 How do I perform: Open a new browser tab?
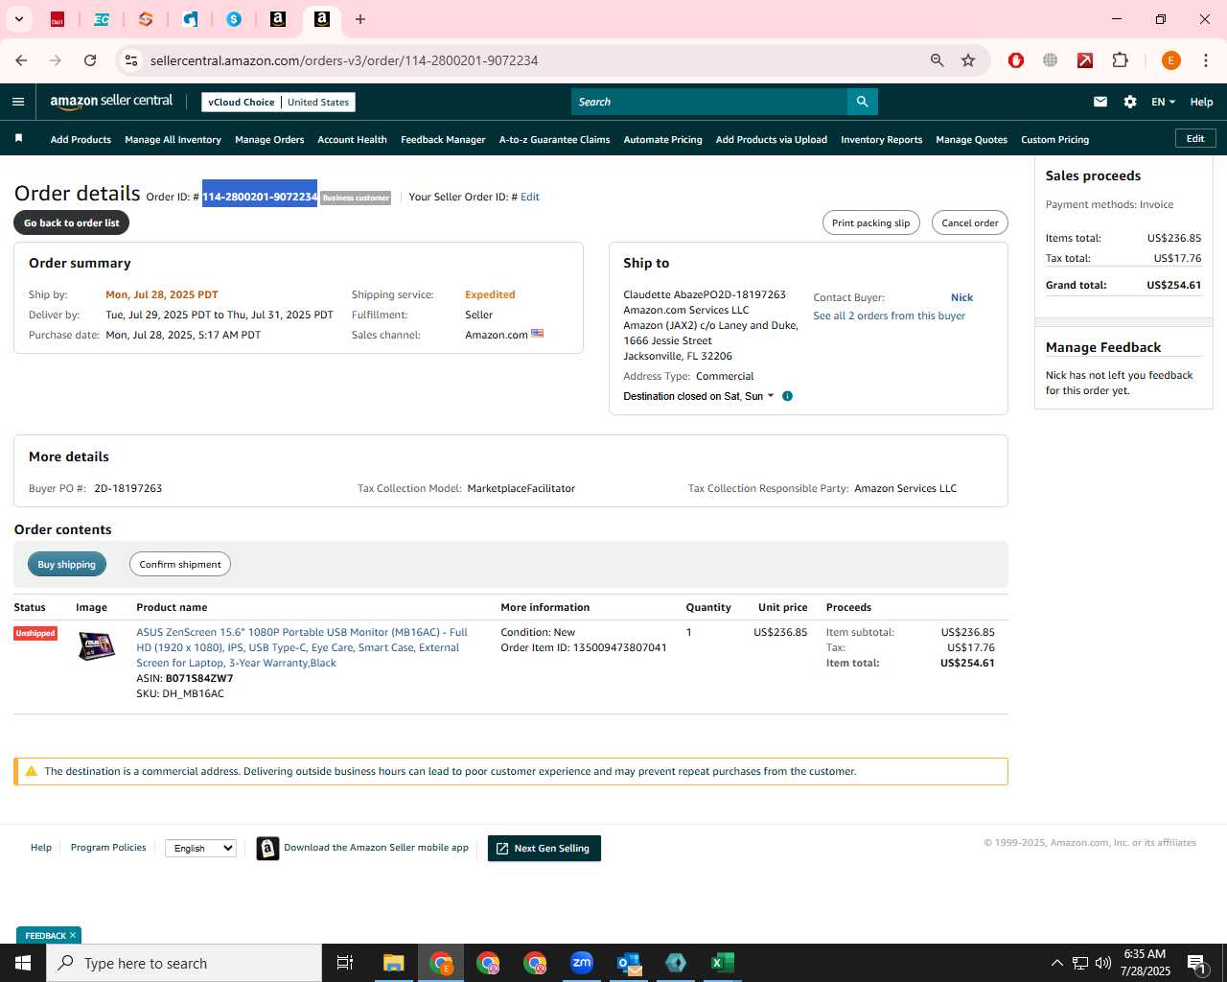[360, 19]
